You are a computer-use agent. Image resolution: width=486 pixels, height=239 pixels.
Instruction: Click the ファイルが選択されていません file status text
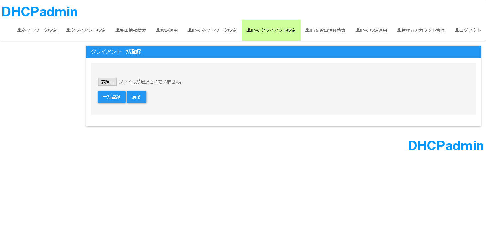tap(151, 82)
